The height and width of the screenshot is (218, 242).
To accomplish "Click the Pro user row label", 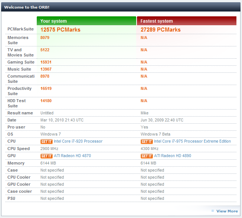I will [x=16, y=127].
